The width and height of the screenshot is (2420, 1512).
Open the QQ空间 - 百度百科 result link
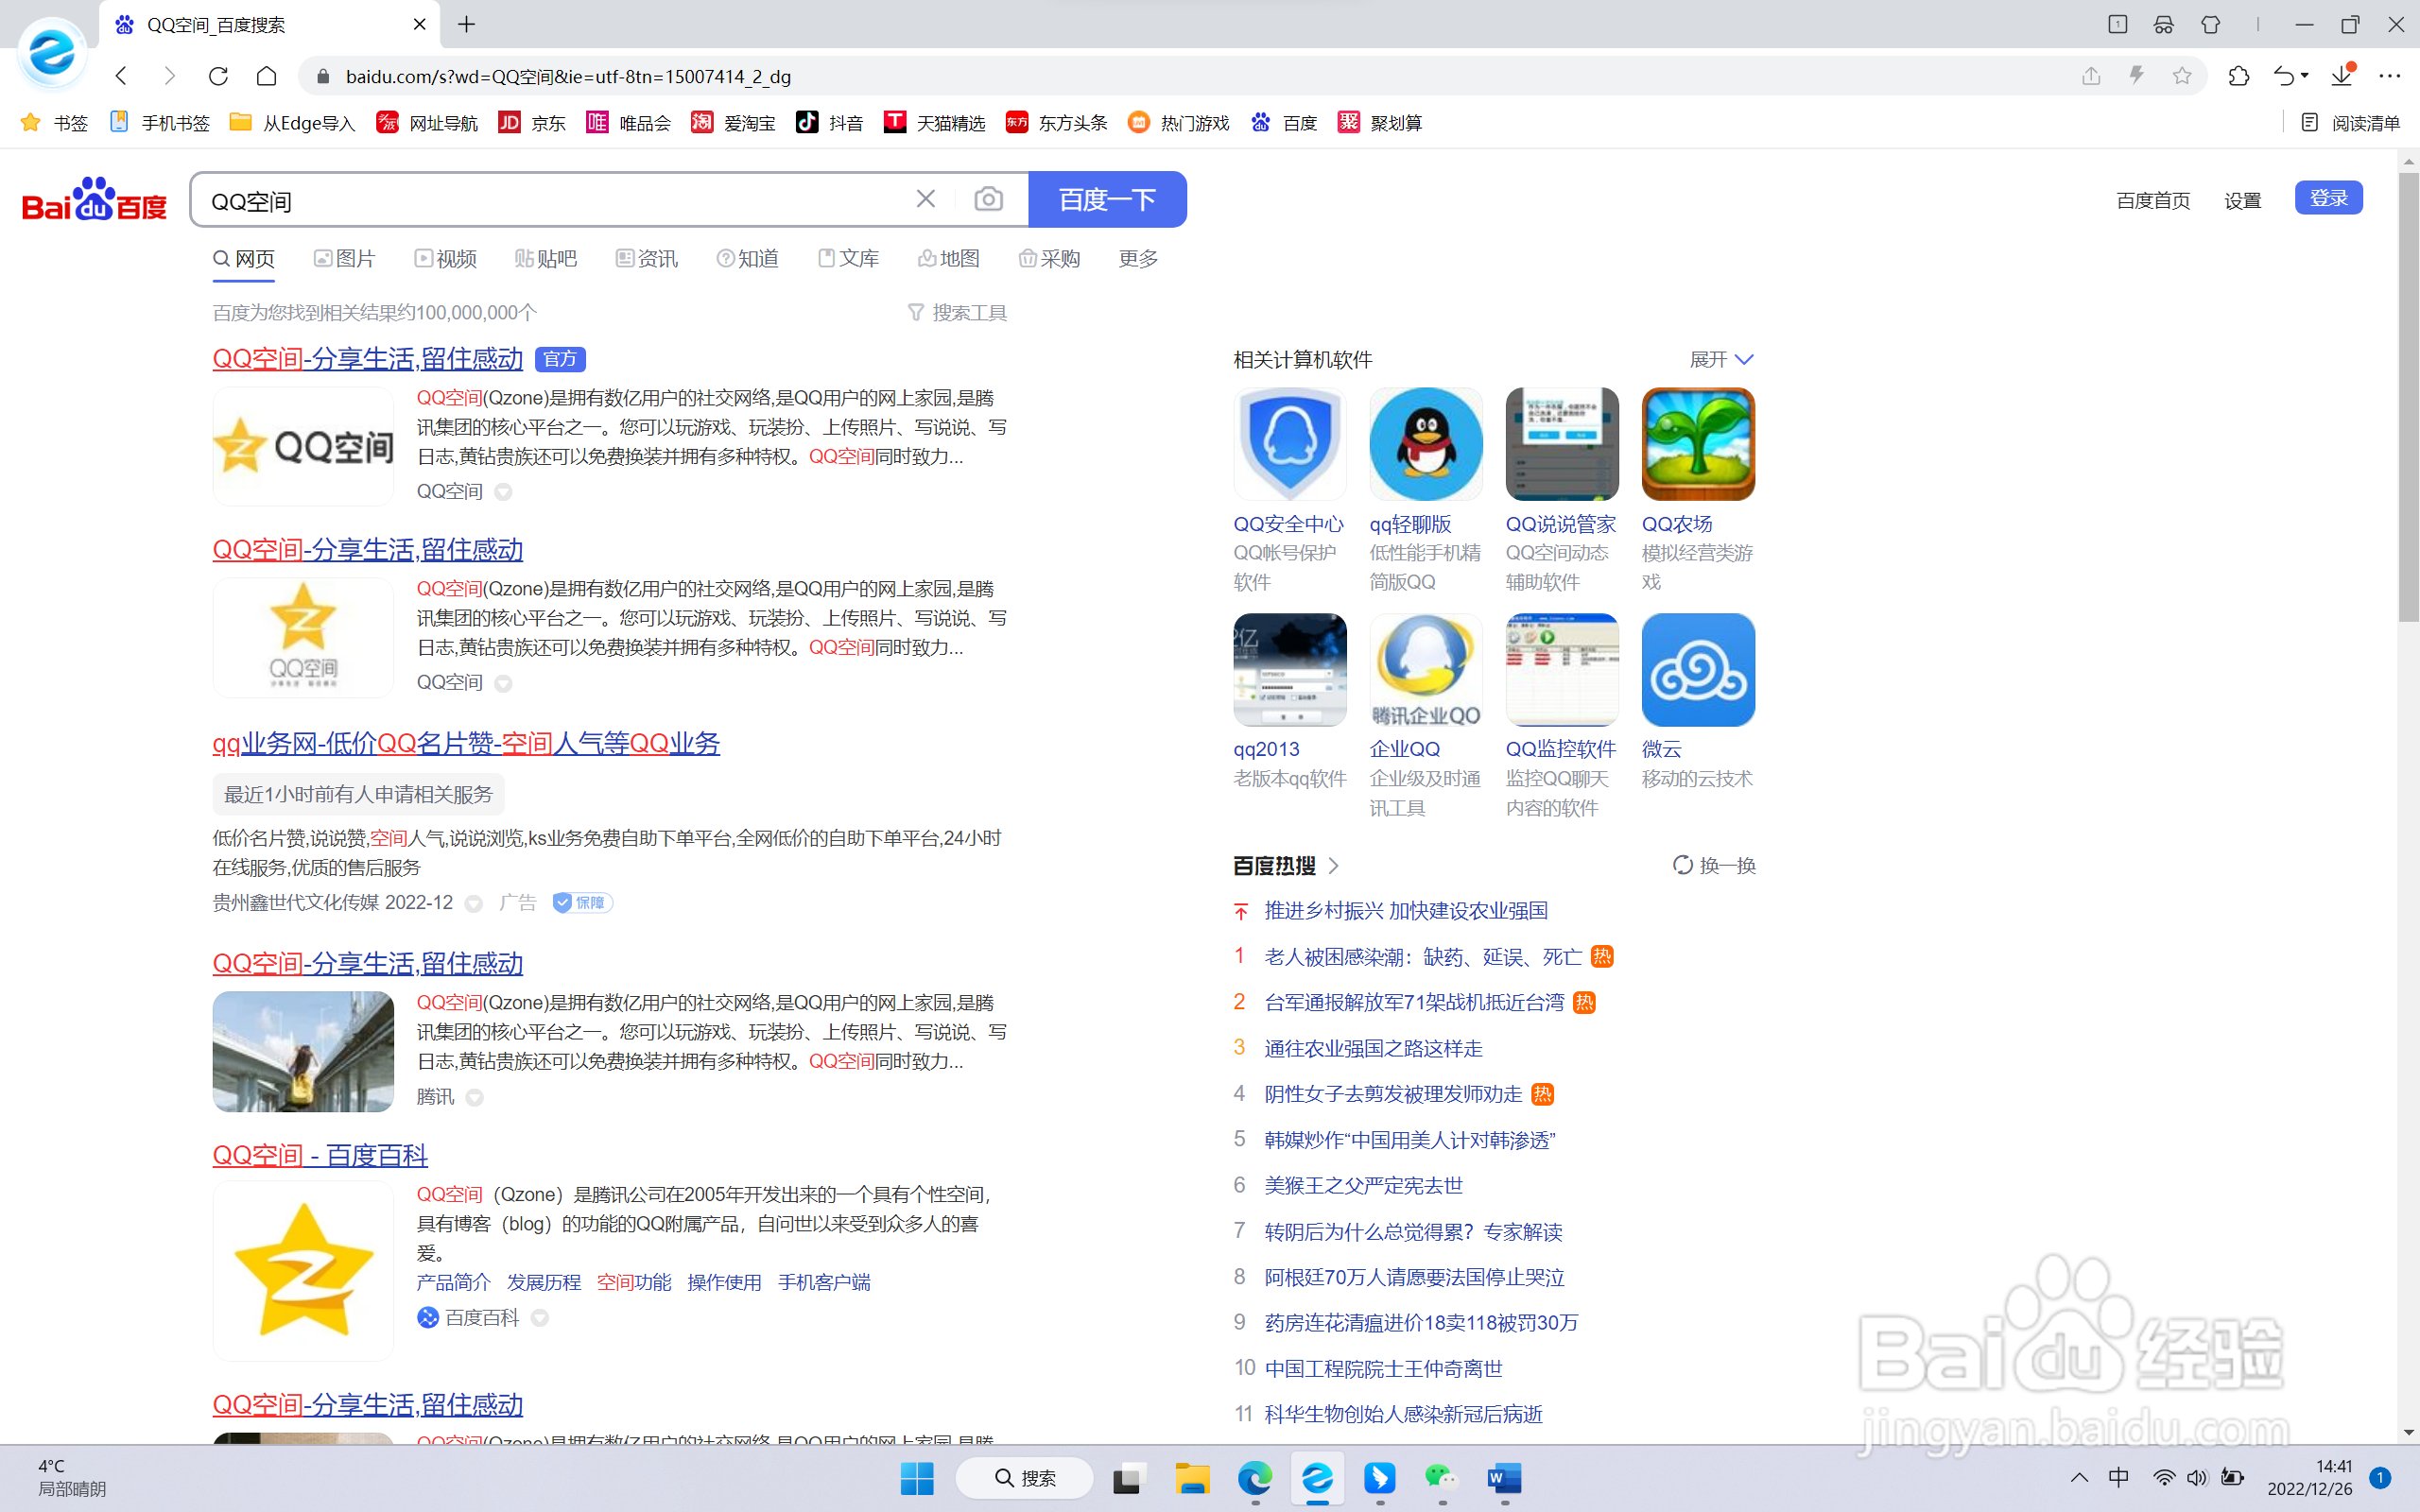320,1155
